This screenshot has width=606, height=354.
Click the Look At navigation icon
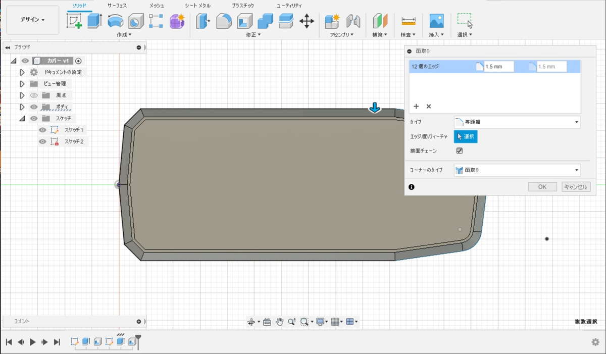[x=267, y=322]
